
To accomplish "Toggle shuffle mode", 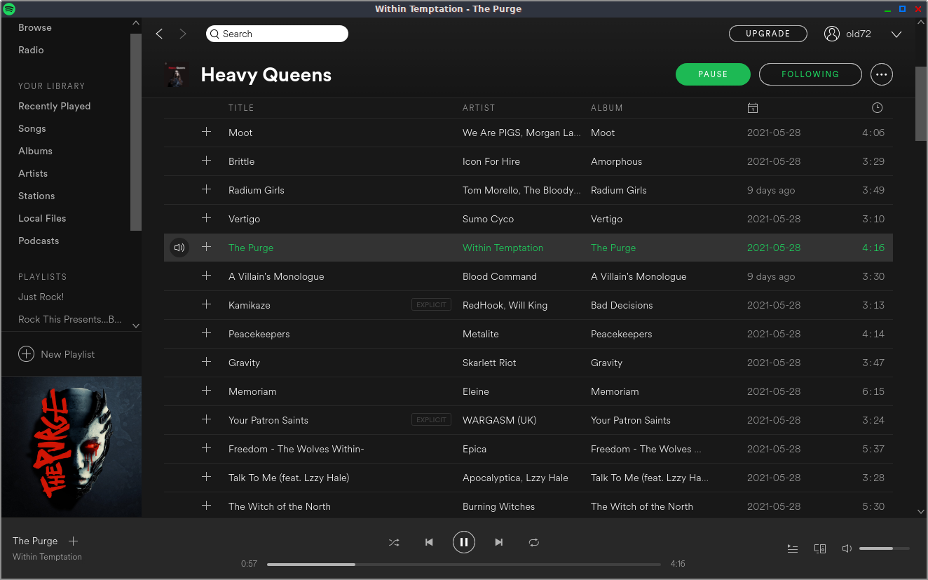I will pos(394,542).
